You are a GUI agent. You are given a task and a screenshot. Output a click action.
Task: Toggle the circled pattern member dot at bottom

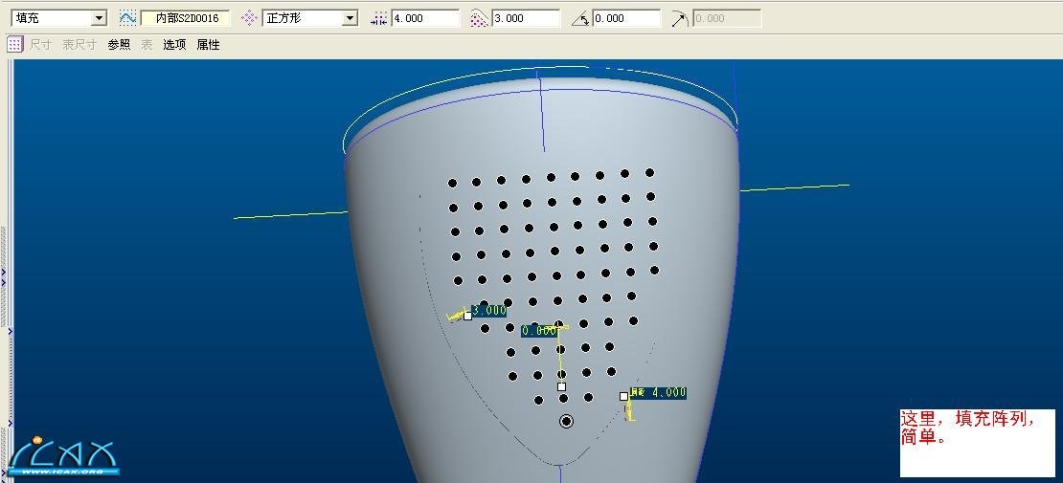coord(566,421)
